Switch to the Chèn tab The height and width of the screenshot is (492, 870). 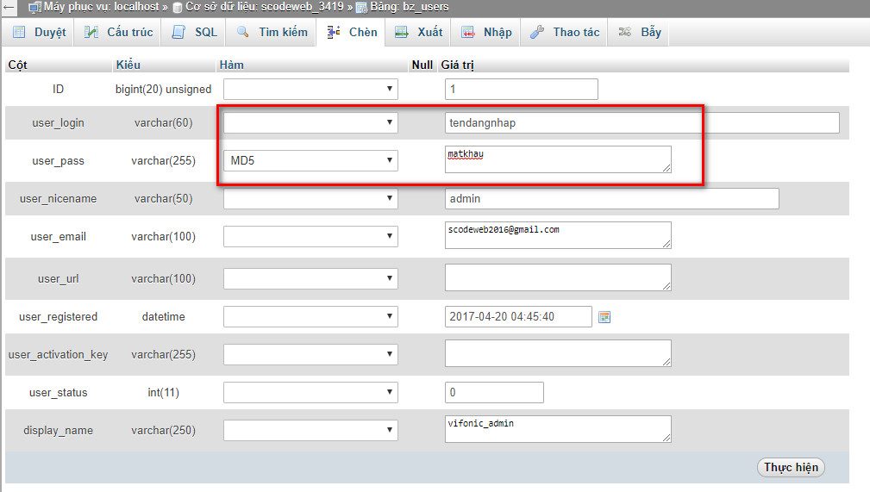pos(352,33)
